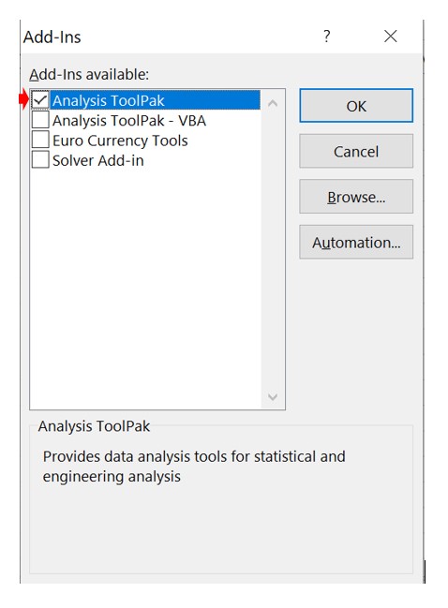The image size is (448, 608).
Task: Open help via the question mark icon
Action: tap(326, 37)
